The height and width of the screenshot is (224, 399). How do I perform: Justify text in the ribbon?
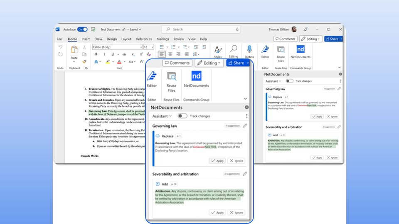click(187, 54)
